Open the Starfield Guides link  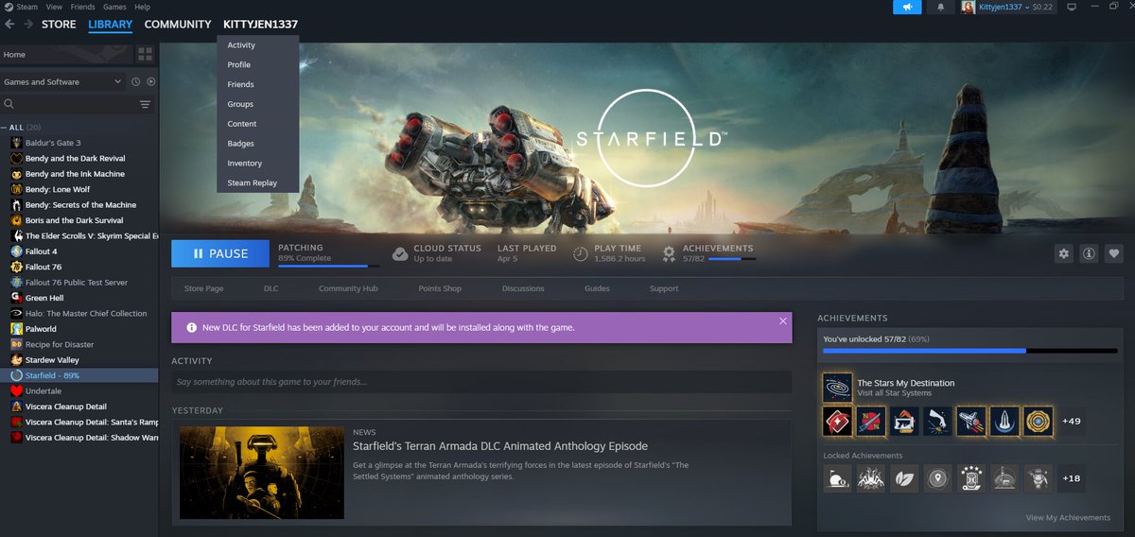point(597,288)
